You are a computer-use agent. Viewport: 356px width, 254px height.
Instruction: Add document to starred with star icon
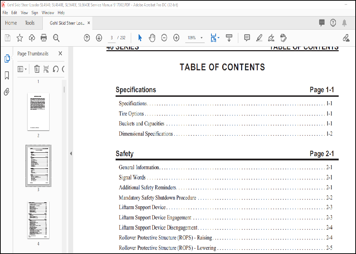pos(20,38)
